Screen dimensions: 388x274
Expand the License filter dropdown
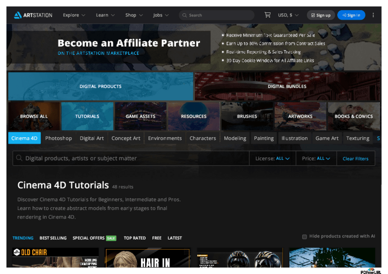[x=272, y=159]
